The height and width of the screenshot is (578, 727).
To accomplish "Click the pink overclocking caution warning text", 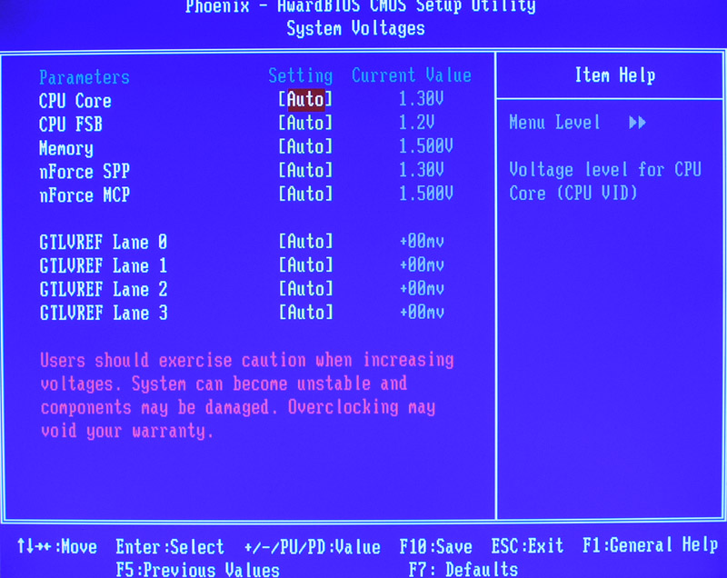I will pos(246,395).
